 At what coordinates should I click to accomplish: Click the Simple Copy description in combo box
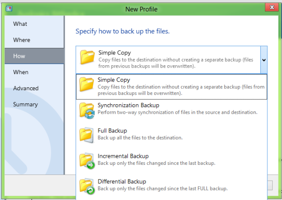[x=176, y=63]
